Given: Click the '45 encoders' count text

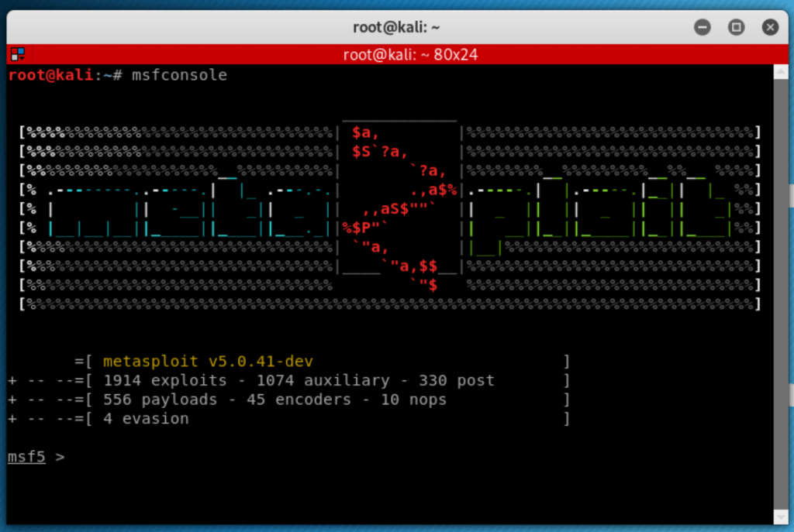Looking at the screenshot, I should (x=299, y=400).
